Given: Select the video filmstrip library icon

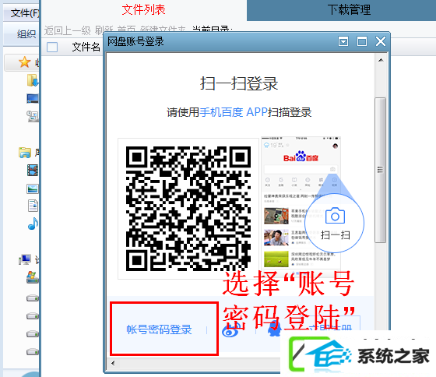Looking at the screenshot, I should click(x=32, y=170).
